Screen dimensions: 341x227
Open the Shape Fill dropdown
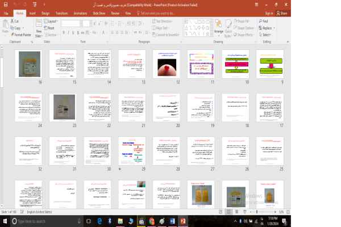pyautogui.click(x=242, y=21)
